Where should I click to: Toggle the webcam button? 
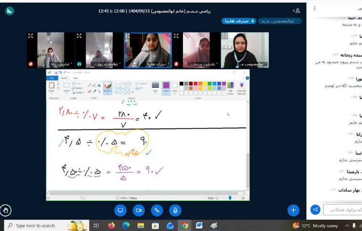click(139, 210)
